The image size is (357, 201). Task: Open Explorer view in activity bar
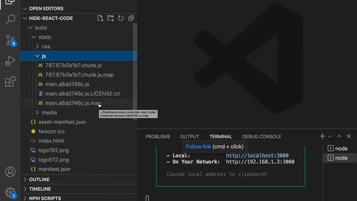click(10, 2)
